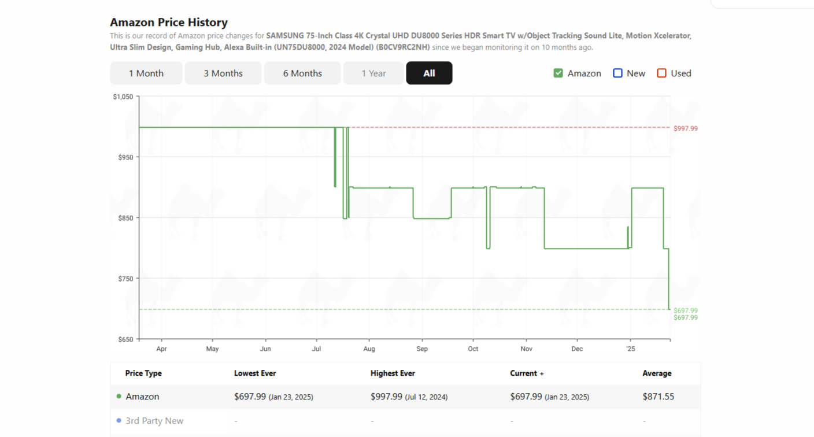This screenshot has width=814, height=437.
Task: Click the $697.99 value in the Current column
Action: (526, 397)
